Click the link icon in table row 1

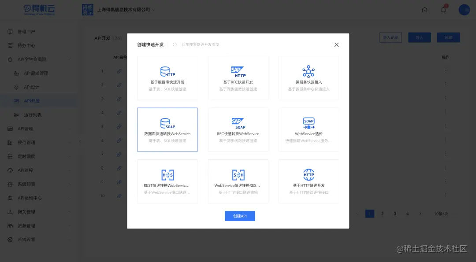tap(119, 71)
